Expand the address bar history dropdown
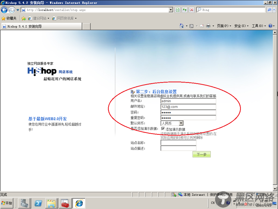 (x=171, y=10)
